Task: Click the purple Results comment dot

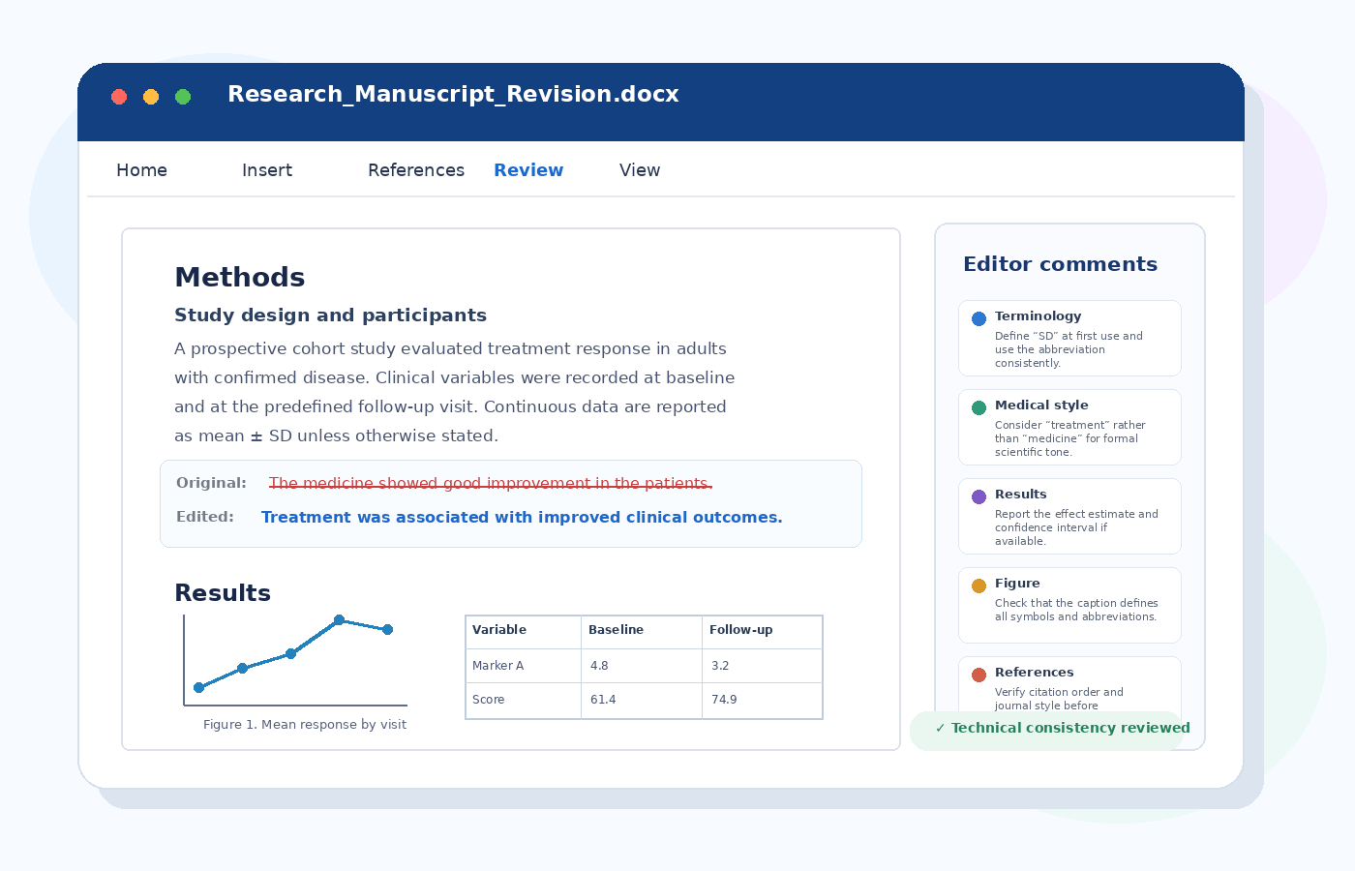Action: [979, 496]
